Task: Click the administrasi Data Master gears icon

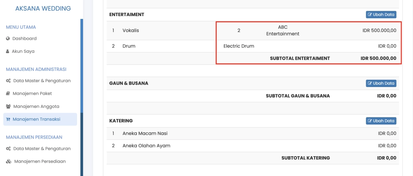Action: 8,81
